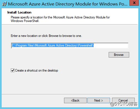Click the Powershell folder name in the path
Viewport: 140px width, 109px height.
(x=85, y=45)
